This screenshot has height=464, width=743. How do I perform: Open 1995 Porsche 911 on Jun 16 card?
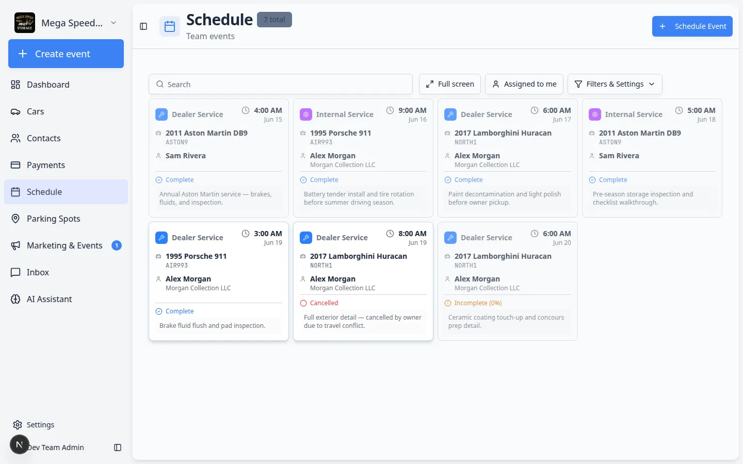point(341,133)
